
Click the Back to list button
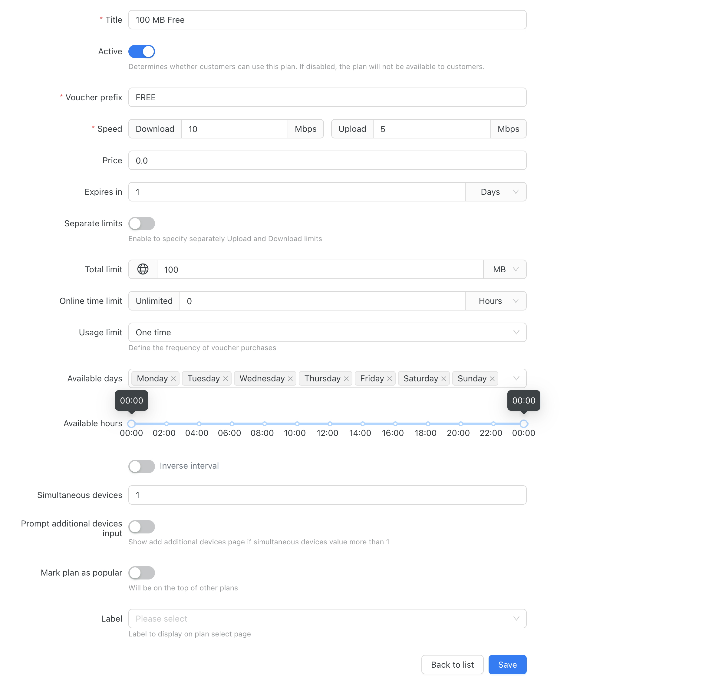(x=452, y=665)
